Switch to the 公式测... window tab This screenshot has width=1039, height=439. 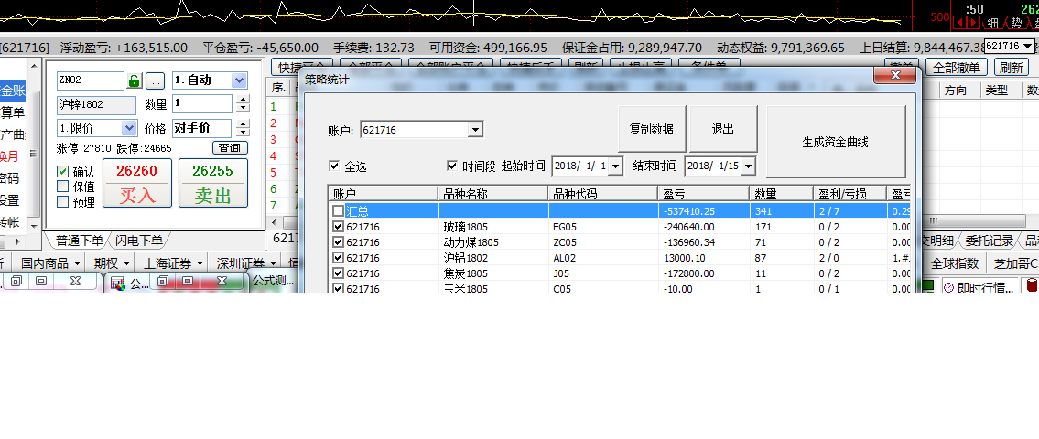(x=273, y=282)
